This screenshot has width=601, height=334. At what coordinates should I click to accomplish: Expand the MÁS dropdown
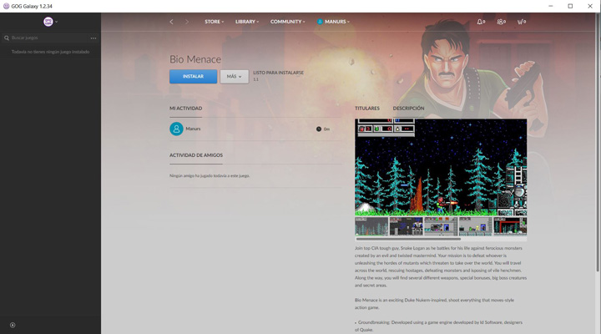[x=235, y=76]
